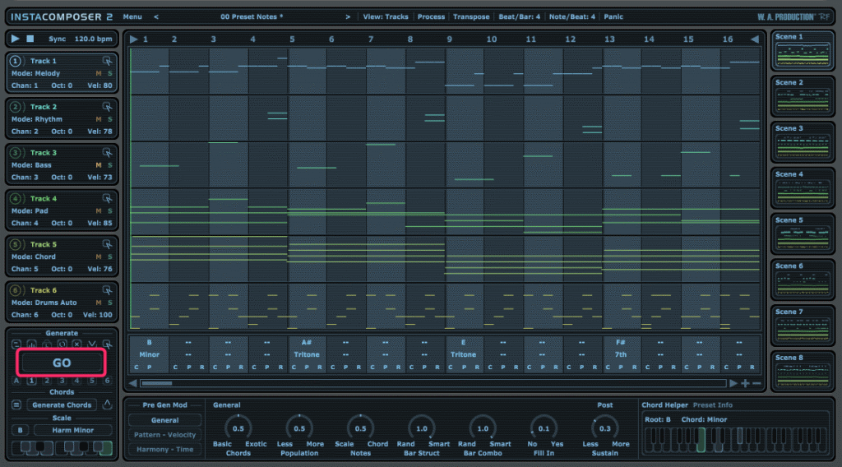Solo Track 3 Bass with S
The height and width of the screenshot is (467, 842).
tap(110, 164)
